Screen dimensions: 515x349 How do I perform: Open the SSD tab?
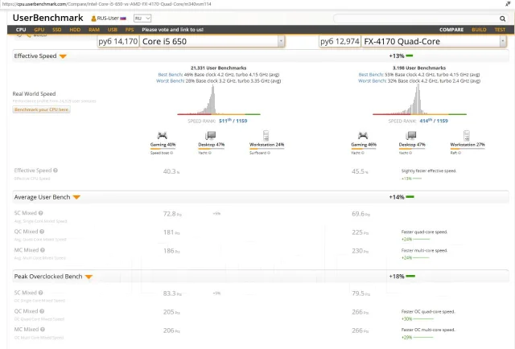pyautogui.click(x=57, y=30)
